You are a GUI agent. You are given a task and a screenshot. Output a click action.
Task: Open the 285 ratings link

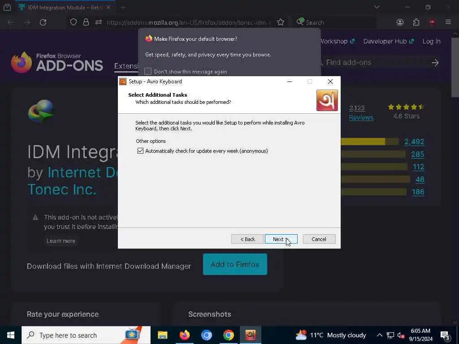417,154
